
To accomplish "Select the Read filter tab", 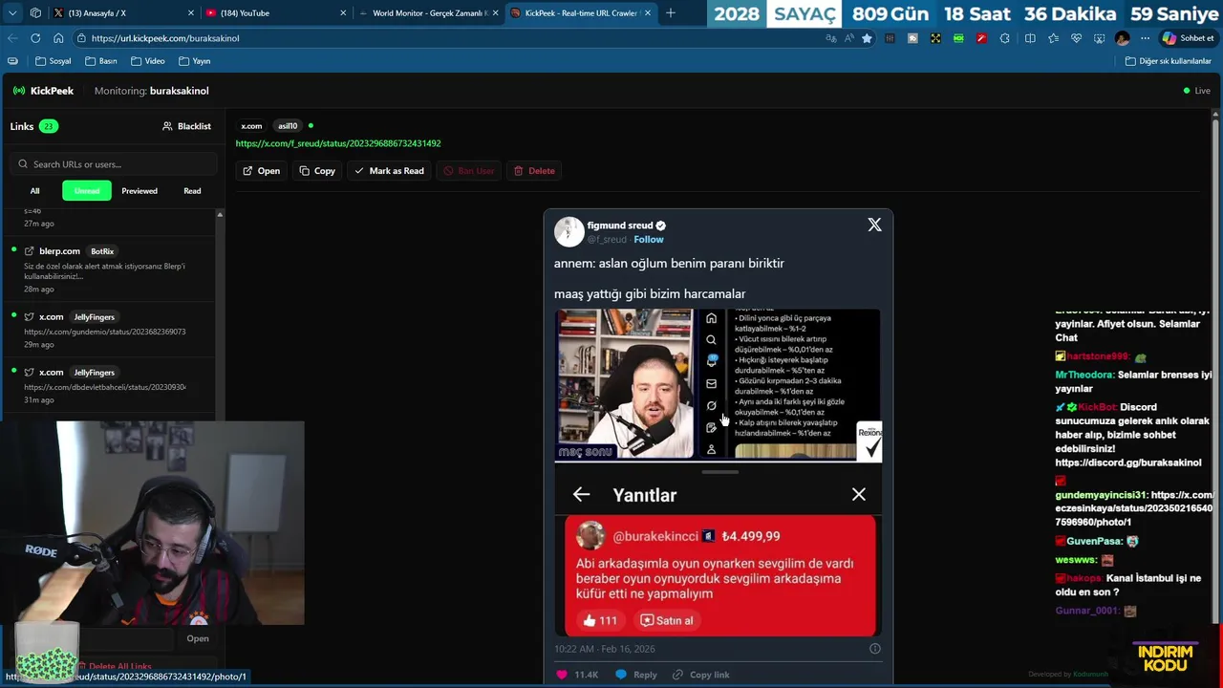I will (192, 191).
